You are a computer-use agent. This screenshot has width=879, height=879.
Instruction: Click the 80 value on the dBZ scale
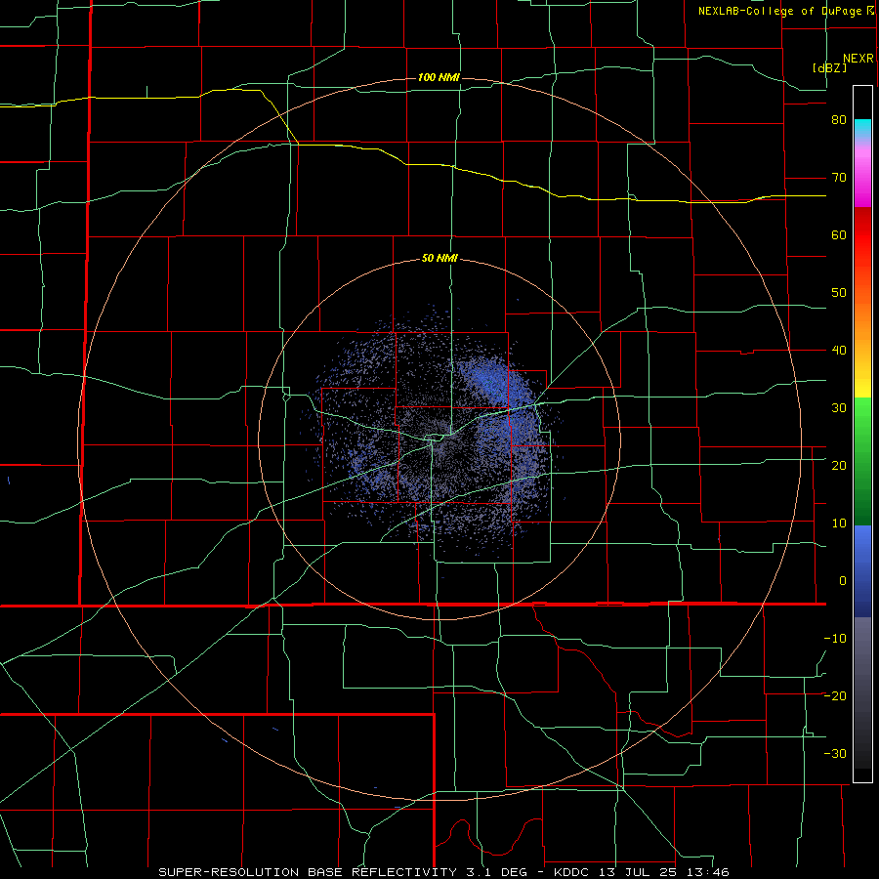[x=839, y=120]
